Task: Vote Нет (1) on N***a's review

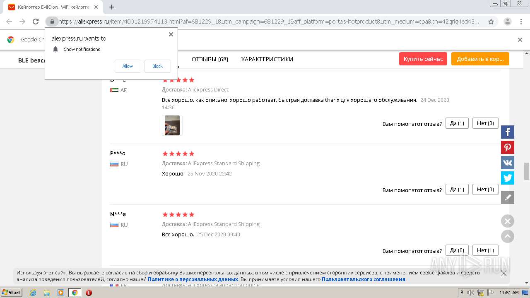Action: pos(485,250)
